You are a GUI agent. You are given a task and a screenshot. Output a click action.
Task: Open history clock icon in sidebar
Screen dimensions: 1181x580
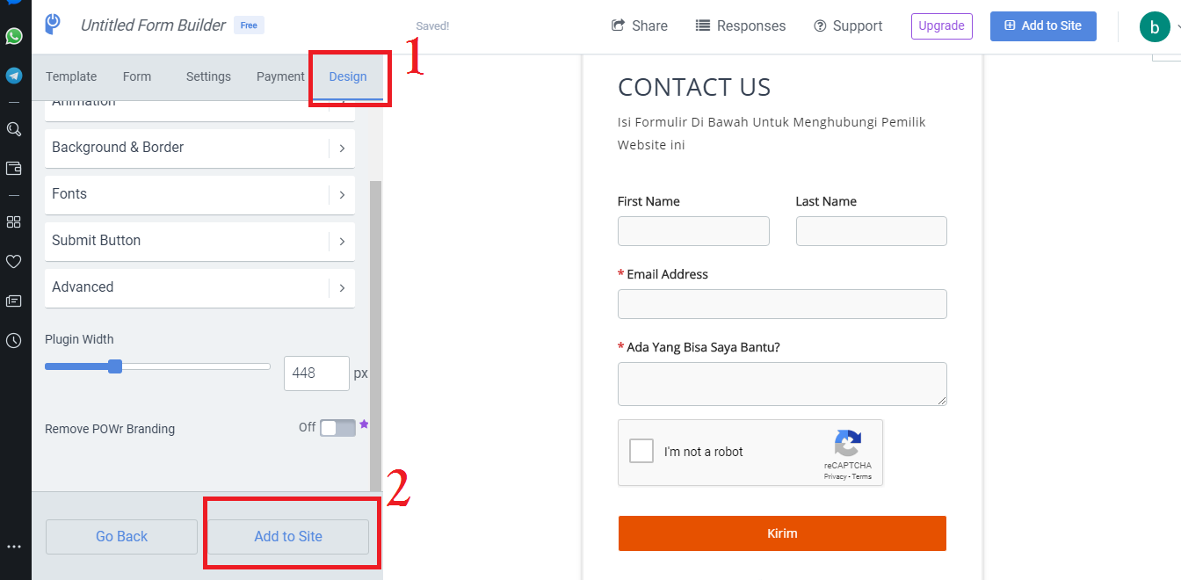click(14, 341)
